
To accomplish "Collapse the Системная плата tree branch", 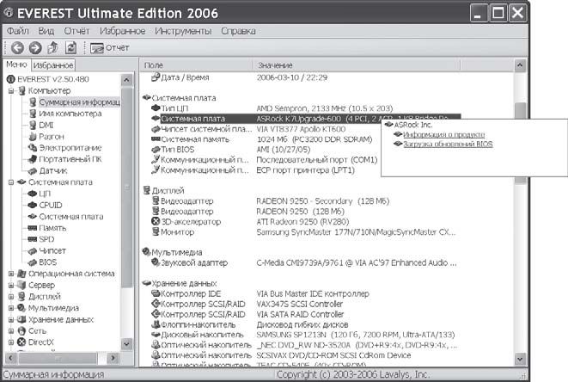I will (x=11, y=182).
